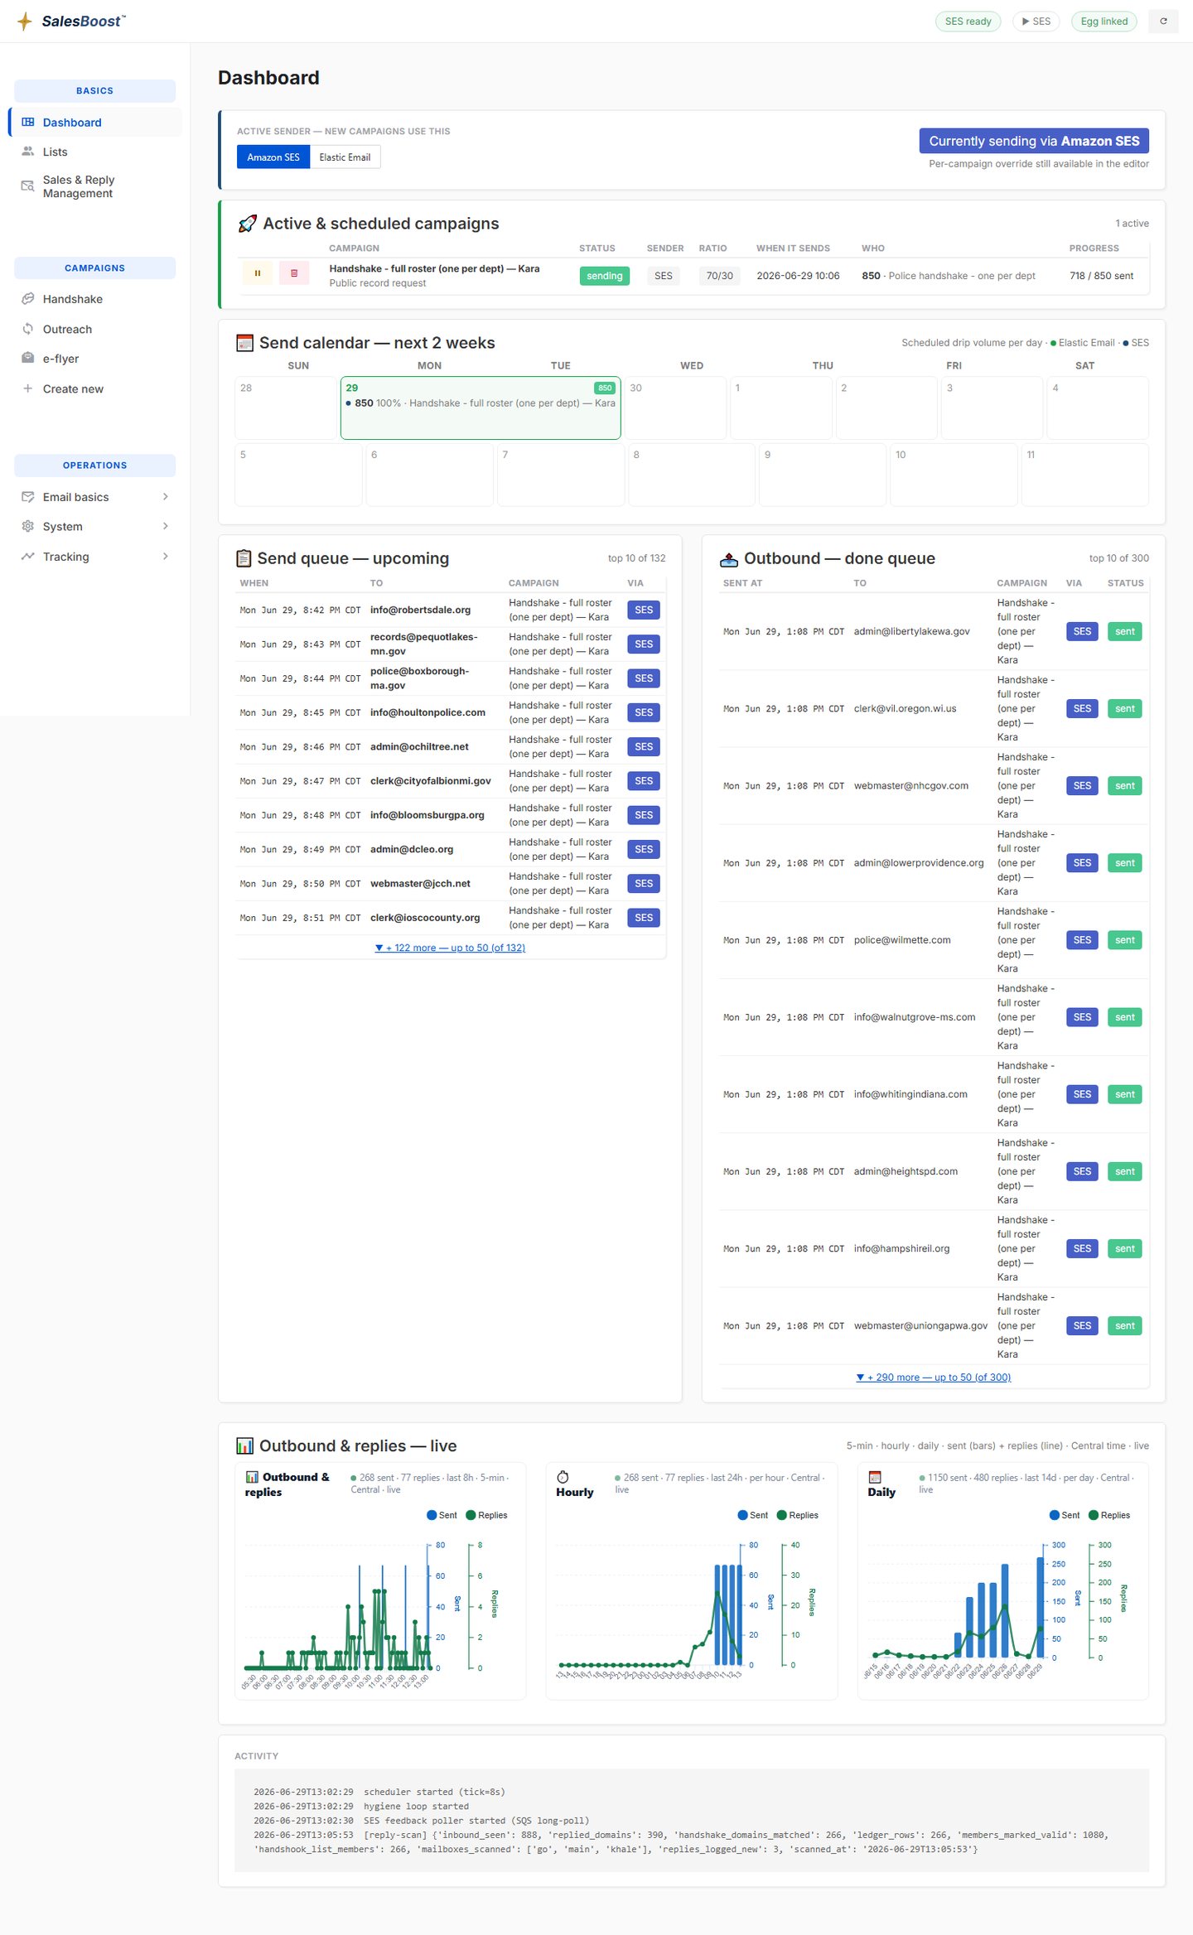Select Elastic Email as active sender
1193x1935 pixels.
coord(345,157)
